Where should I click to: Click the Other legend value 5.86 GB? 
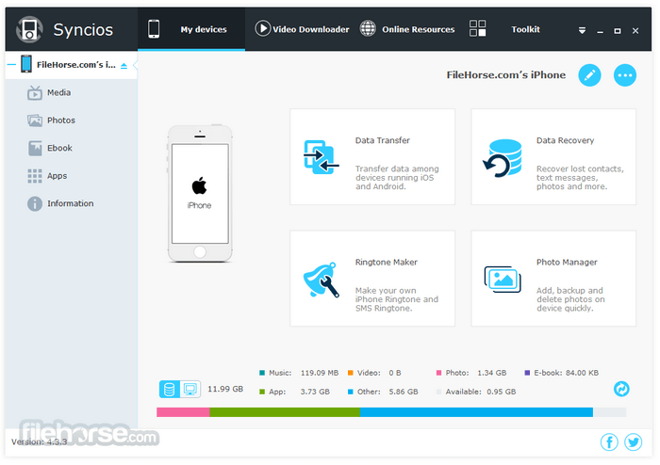coord(404,392)
